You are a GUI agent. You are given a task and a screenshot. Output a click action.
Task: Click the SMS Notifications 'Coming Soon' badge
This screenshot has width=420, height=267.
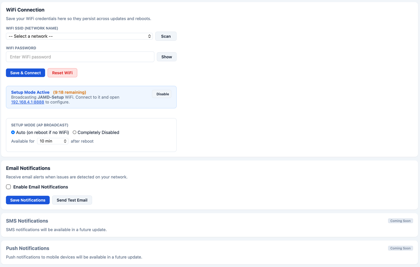400,221
